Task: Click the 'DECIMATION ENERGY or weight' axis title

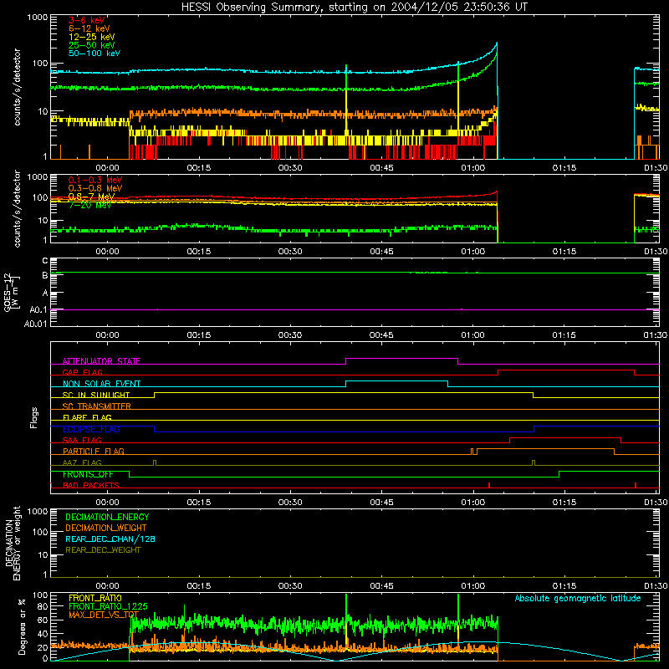Action: [x=13, y=543]
